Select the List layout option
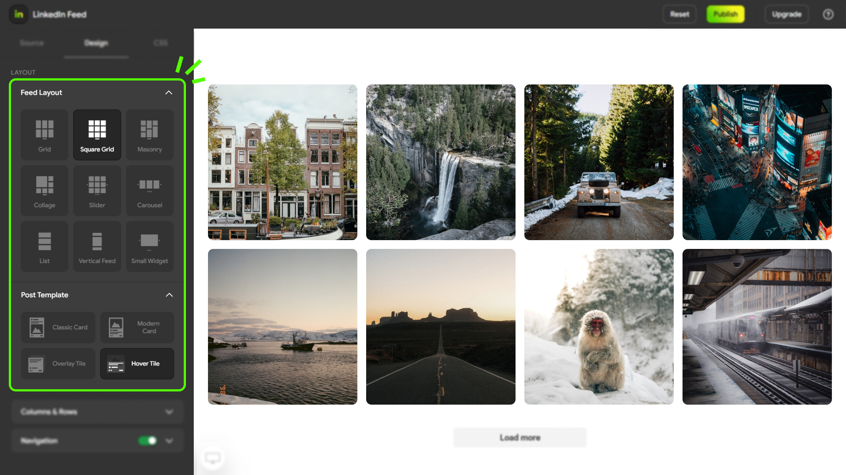The width and height of the screenshot is (846, 475). (x=45, y=246)
